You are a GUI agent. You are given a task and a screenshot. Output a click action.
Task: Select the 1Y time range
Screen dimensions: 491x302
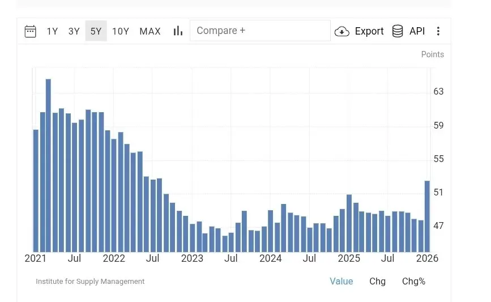click(52, 31)
